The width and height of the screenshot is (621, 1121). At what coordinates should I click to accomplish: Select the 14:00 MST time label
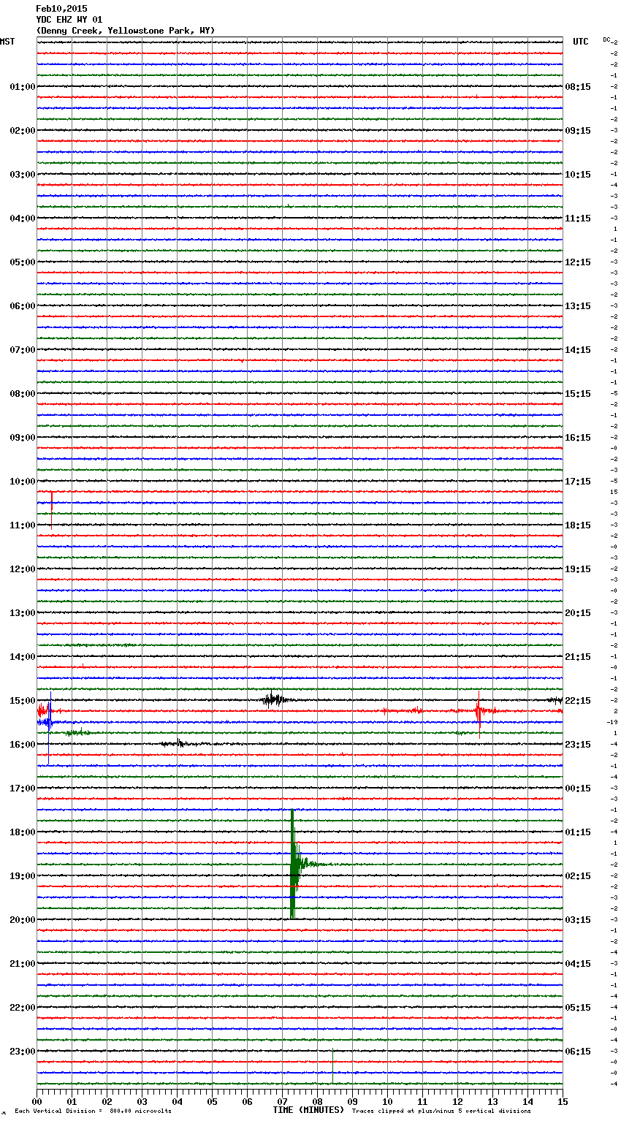(x=22, y=657)
